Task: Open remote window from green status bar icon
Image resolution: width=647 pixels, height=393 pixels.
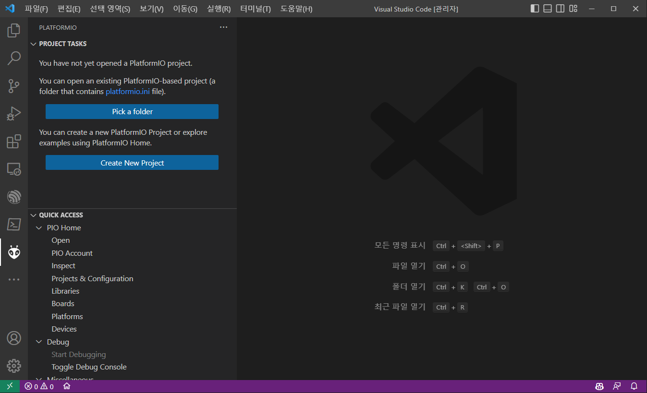Action: pyautogui.click(x=10, y=386)
